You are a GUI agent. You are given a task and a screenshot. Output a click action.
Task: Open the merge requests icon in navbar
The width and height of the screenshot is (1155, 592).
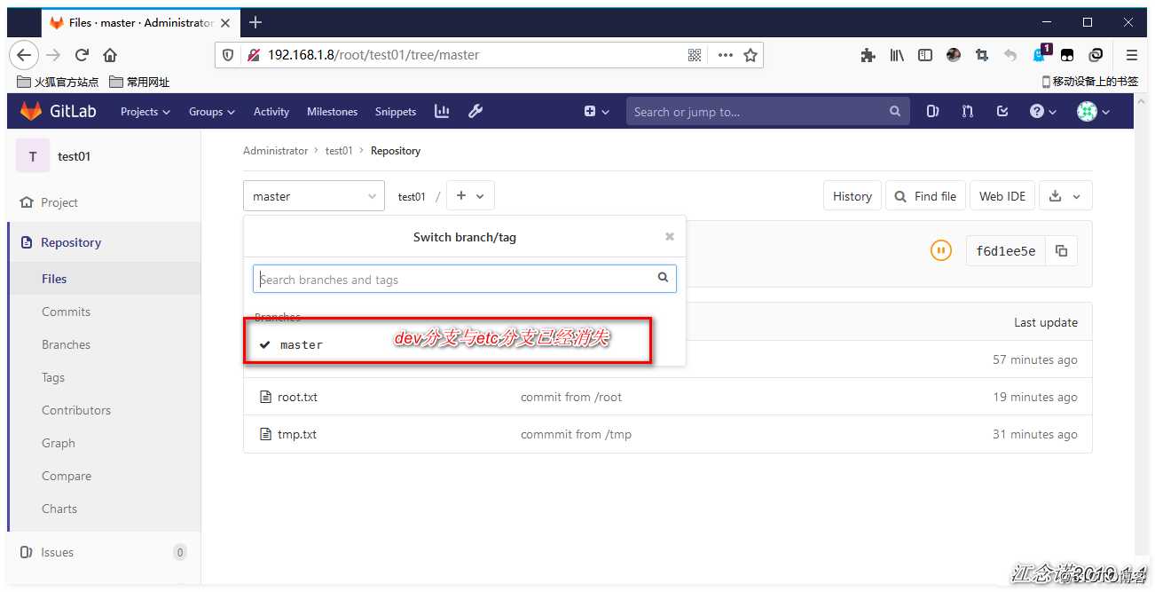(967, 112)
